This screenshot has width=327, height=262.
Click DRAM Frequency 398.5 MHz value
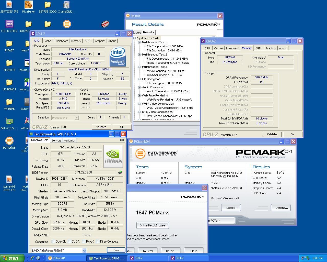pos(262,77)
